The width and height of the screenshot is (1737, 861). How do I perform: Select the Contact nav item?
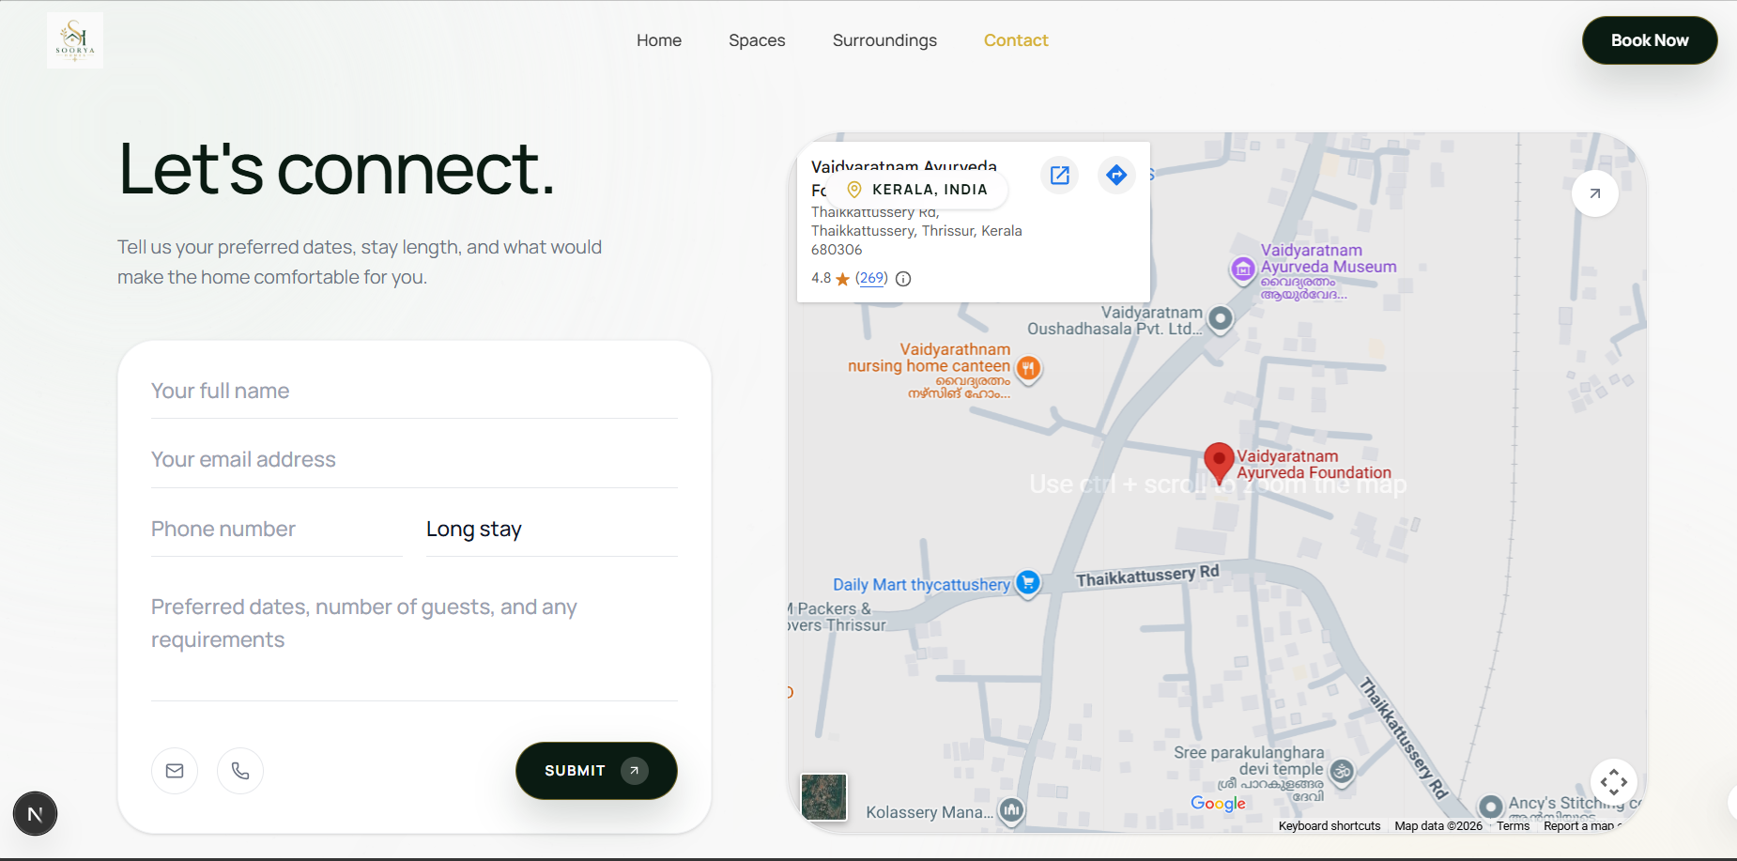1016,40
